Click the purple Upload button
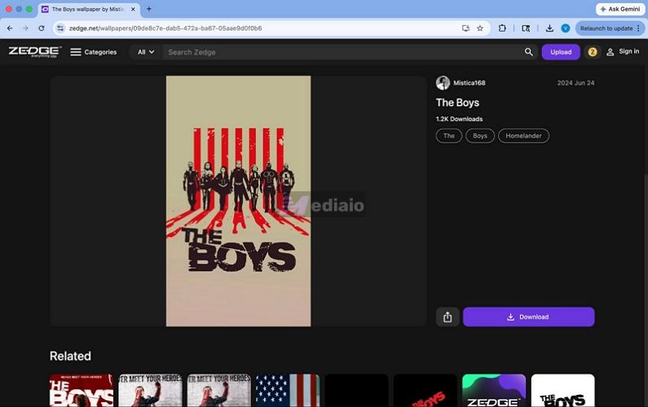This screenshot has width=648, height=407. 561,52
